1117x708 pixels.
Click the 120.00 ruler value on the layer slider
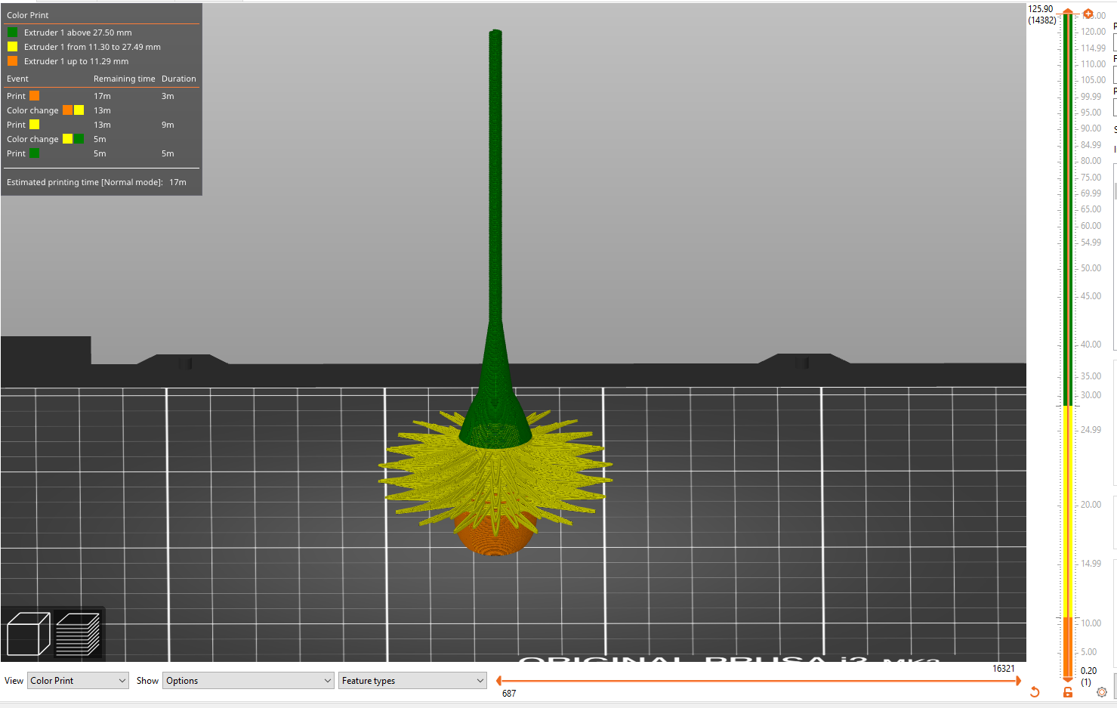pos(1093,32)
